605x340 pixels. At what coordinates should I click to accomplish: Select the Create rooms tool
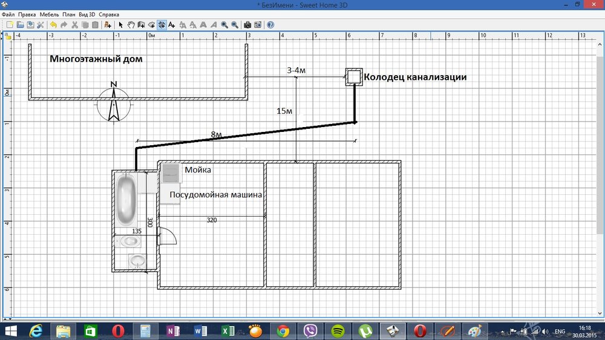click(151, 25)
